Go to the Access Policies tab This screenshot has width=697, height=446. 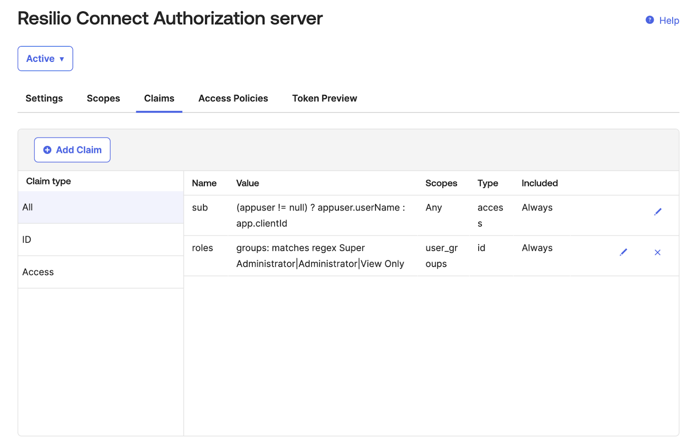pos(233,98)
